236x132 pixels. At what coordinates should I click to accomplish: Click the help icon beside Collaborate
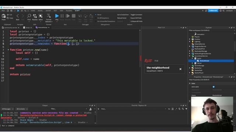(221, 11)
